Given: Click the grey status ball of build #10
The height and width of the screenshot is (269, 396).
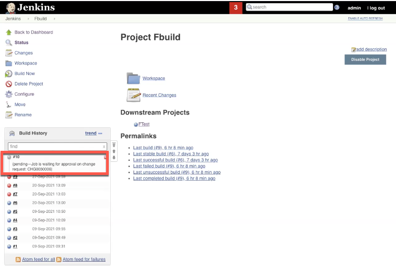Looking at the screenshot, I should point(9,157).
